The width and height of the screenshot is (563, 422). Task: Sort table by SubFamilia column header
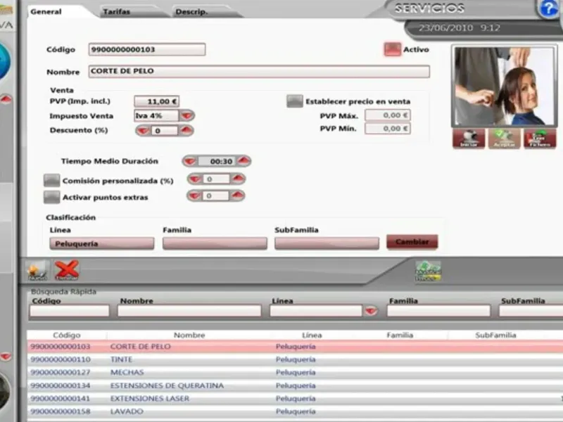coord(495,335)
